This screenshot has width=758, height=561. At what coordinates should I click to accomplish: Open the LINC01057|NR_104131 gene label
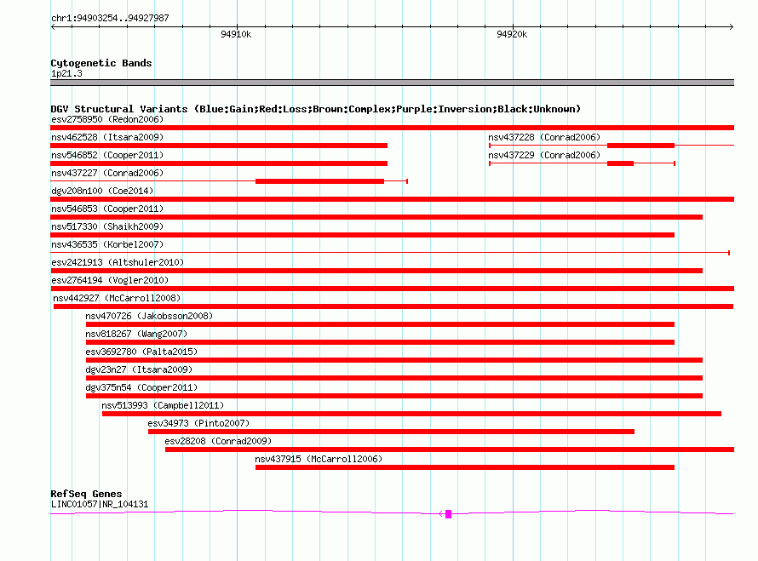[x=100, y=505]
